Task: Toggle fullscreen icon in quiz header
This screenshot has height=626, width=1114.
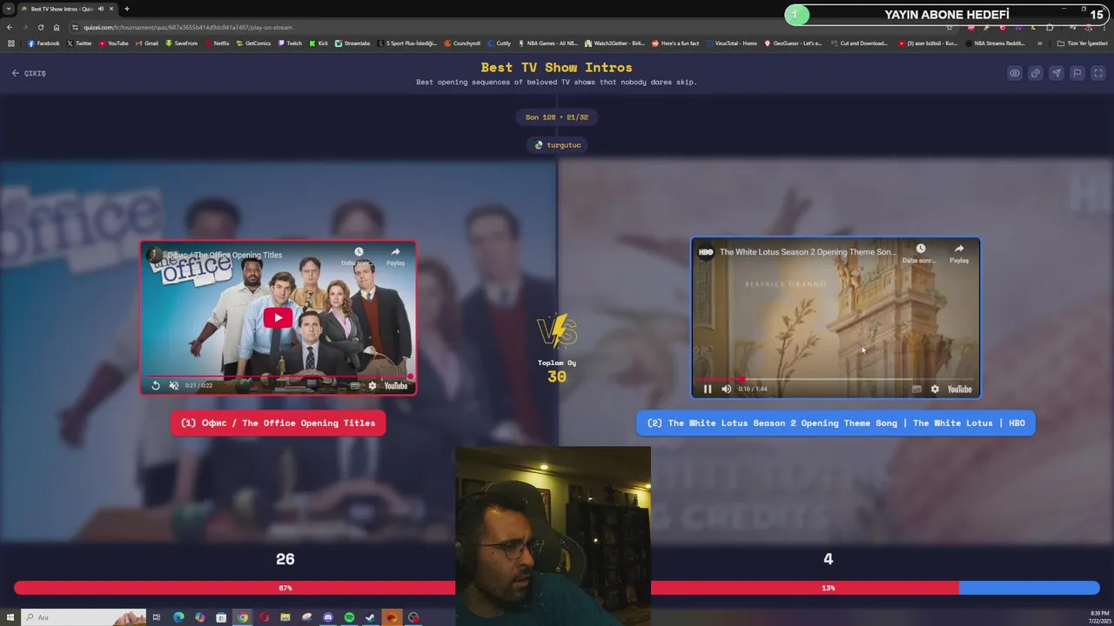Action: (x=1098, y=73)
